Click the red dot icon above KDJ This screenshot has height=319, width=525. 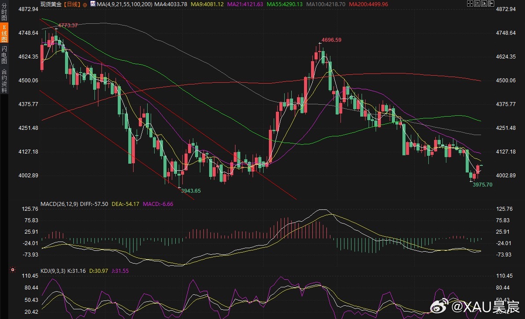[x=13, y=270]
